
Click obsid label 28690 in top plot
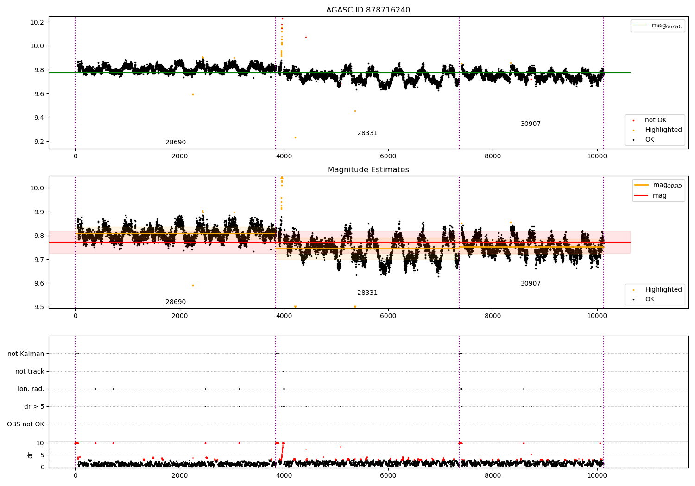[x=176, y=142]
